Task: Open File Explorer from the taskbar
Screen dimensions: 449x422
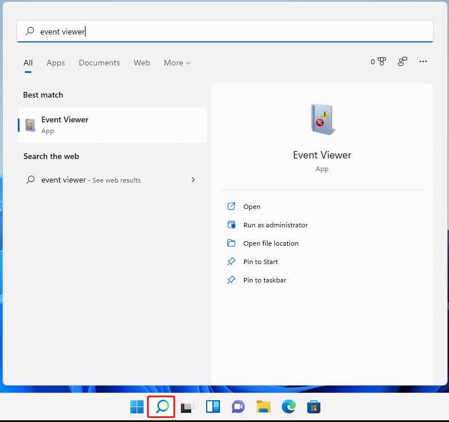Action: click(x=263, y=407)
